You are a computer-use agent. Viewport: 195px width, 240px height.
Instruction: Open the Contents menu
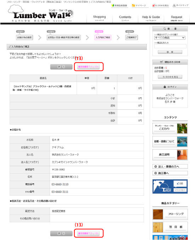pyautogui.click(x=125, y=18)
